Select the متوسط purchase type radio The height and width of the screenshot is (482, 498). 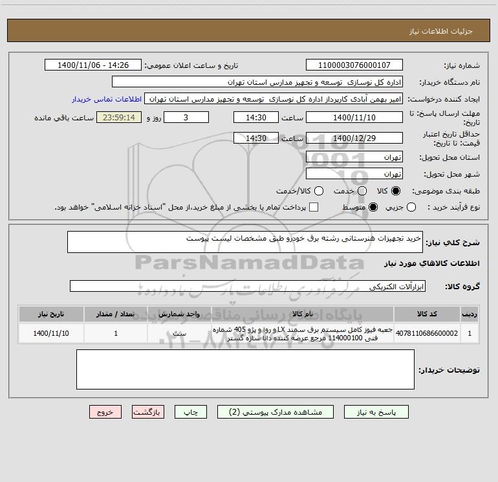pyautogui.click(x=373, y=207)
